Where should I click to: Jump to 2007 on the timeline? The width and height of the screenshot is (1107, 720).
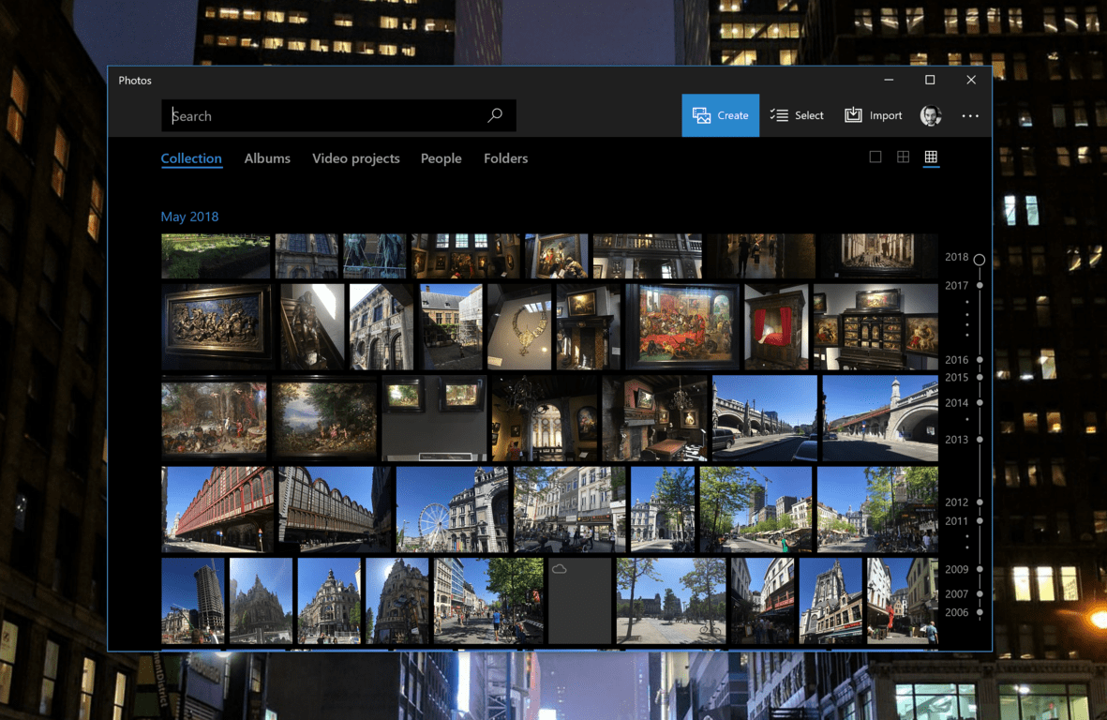point(957,594)
